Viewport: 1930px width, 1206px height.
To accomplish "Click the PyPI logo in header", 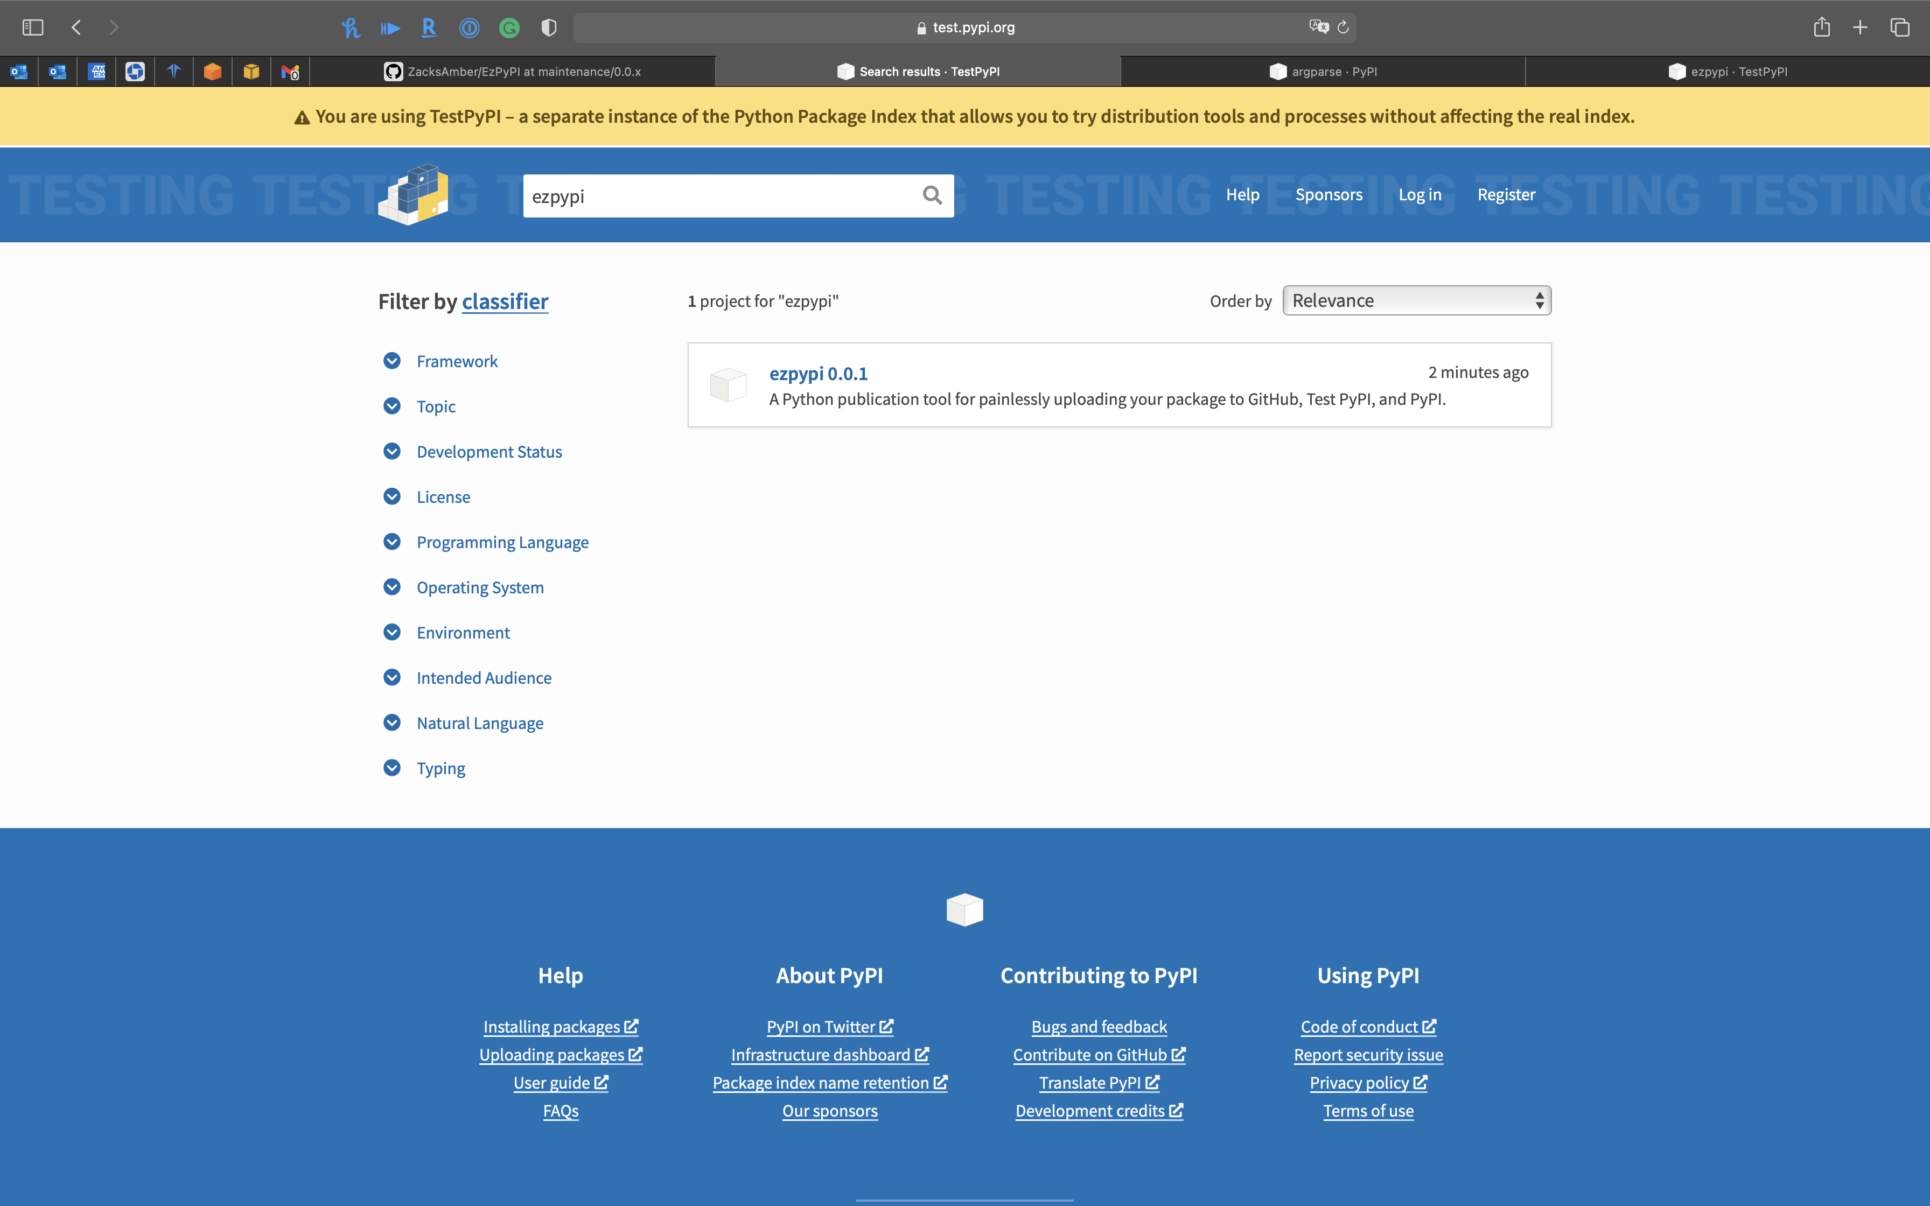I will 413,194.
